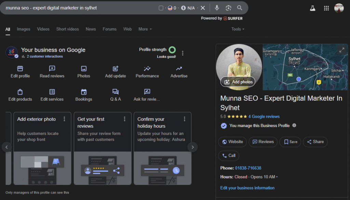This screenshot has width=350, height=200.
Task: Submit search with the magnifying glass icon
Action: (240, 8)
